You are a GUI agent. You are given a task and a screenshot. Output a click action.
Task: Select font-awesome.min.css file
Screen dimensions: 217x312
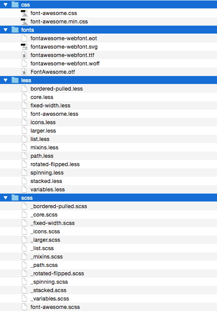[108, 22]
